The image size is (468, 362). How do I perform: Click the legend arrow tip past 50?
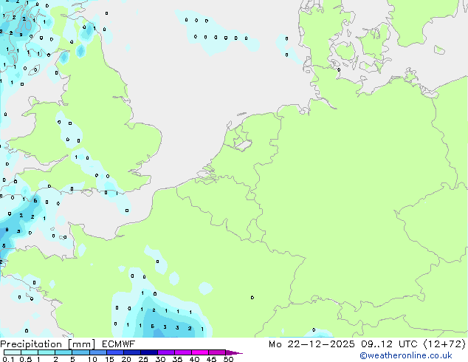click(238, 353)
